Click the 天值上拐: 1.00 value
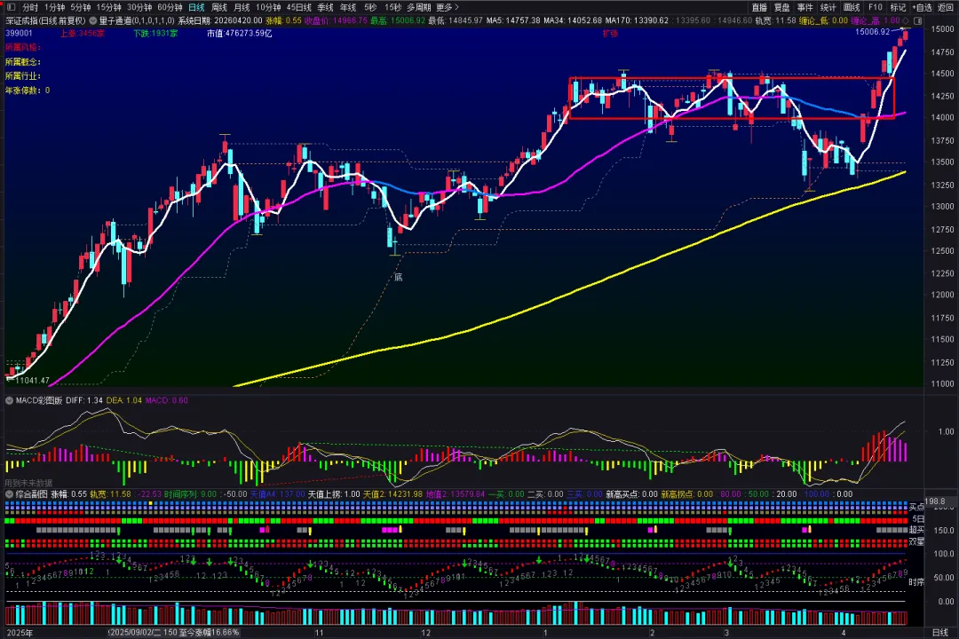Viewport: 959px width, 639px height. [334, 494]
